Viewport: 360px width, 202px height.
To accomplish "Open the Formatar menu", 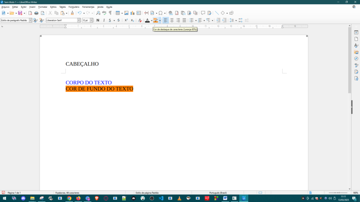I will click(43, 7).
